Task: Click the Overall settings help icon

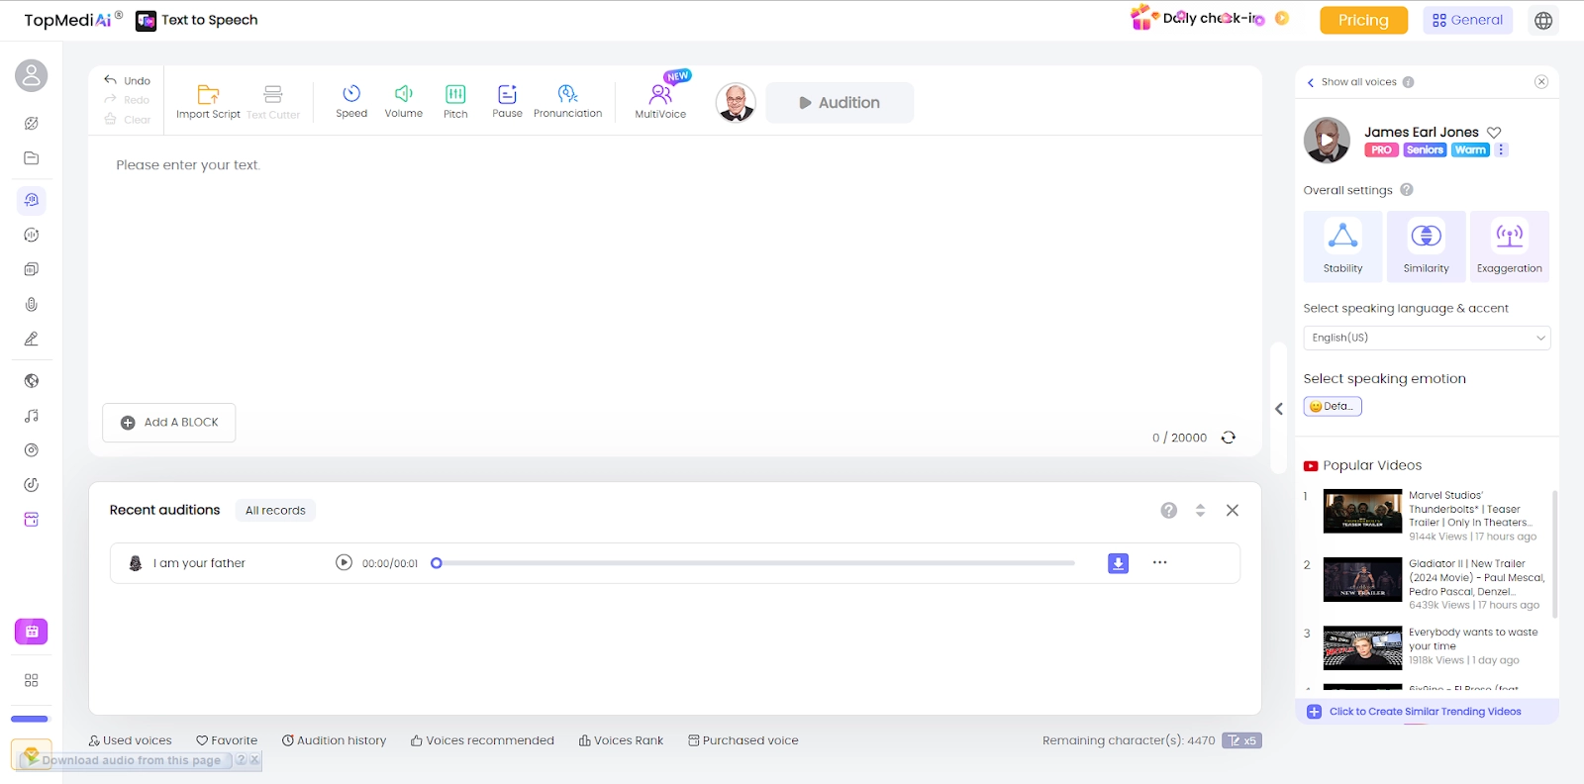Action: 1407,190
